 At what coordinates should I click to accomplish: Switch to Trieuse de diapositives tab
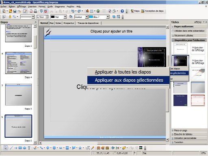click(x=88, y=23)
